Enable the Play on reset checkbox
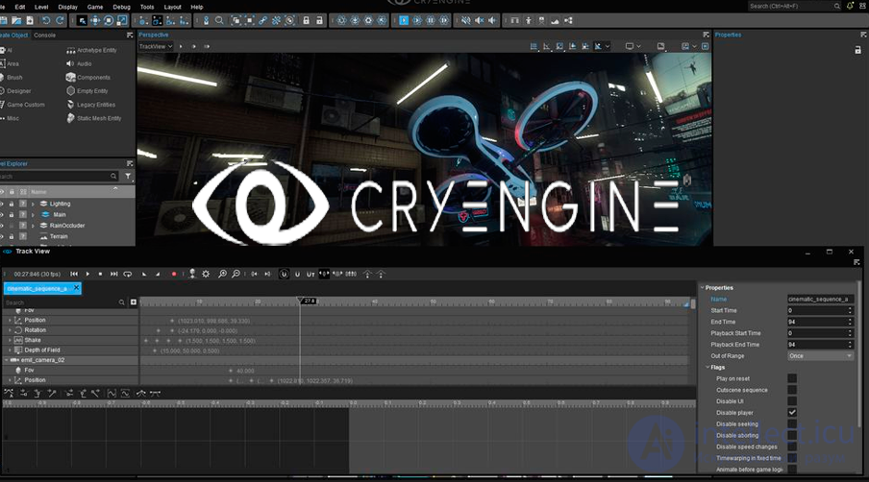This screenshot has width=869, height=482. coord(792,378)
